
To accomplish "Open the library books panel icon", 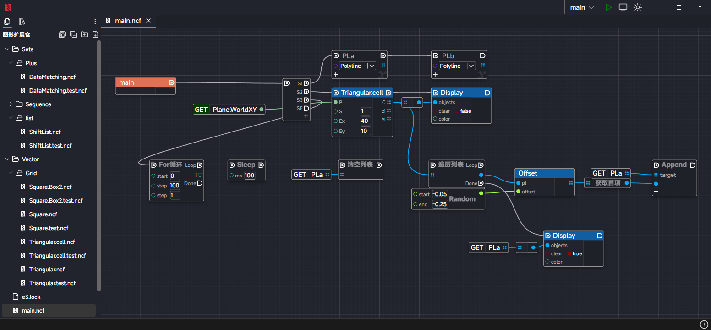I will (22, 22).
